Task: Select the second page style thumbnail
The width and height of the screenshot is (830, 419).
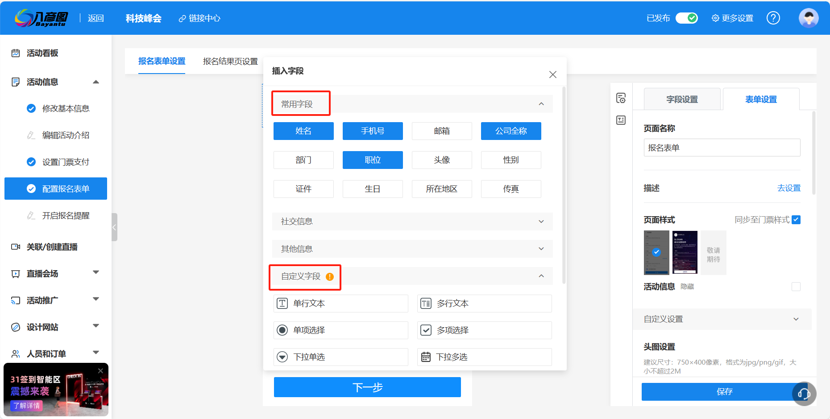Action: 685,252
